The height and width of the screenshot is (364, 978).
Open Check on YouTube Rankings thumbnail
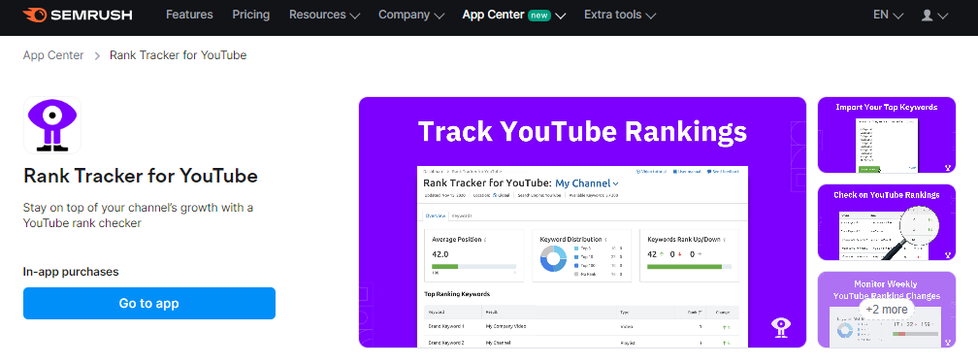(x=887, y=222)
